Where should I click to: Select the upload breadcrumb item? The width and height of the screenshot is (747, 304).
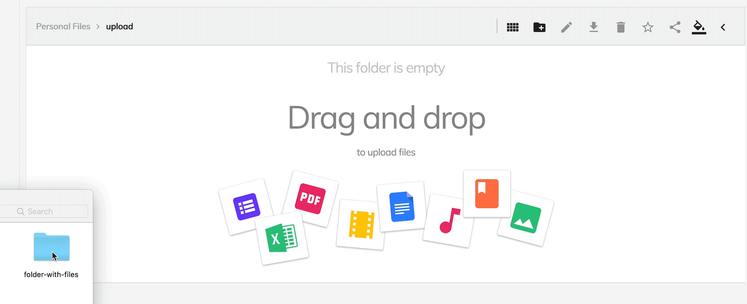pos(119,27)
